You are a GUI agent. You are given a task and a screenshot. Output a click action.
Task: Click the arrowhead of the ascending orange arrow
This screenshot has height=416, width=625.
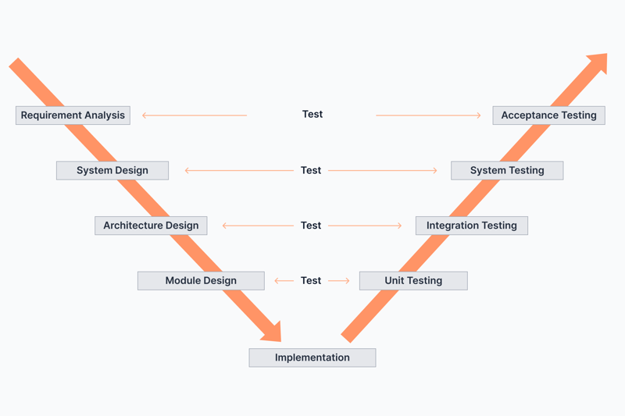[x=598, y=63]
